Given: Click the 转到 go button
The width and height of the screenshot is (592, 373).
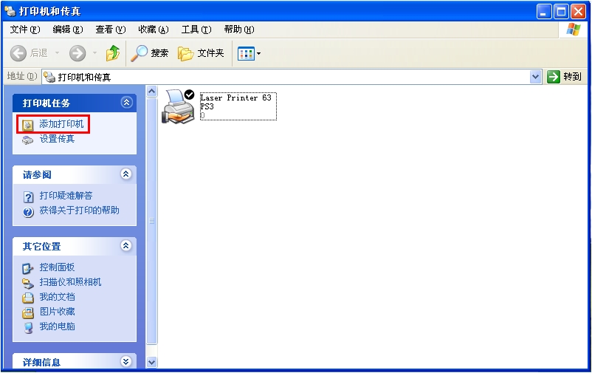Looking at the screenshot, I should 565,77.
